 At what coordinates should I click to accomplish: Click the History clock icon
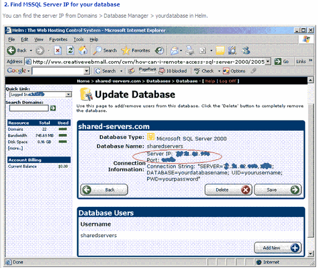tap(159, 50)
